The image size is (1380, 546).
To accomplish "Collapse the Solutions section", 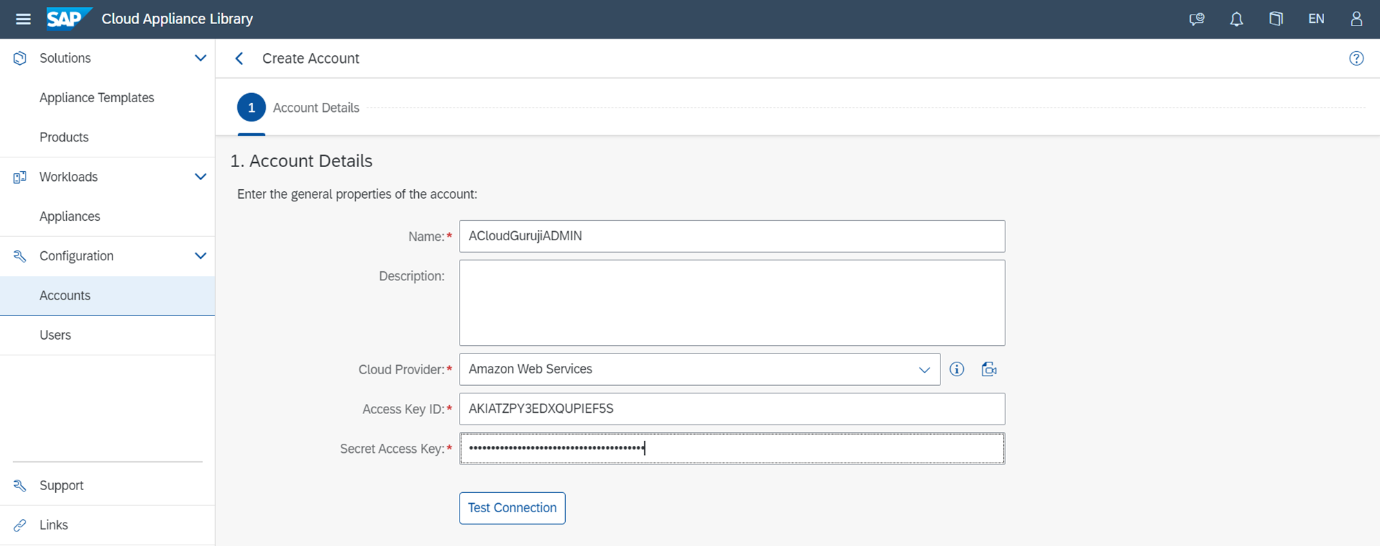I will 200,59.
